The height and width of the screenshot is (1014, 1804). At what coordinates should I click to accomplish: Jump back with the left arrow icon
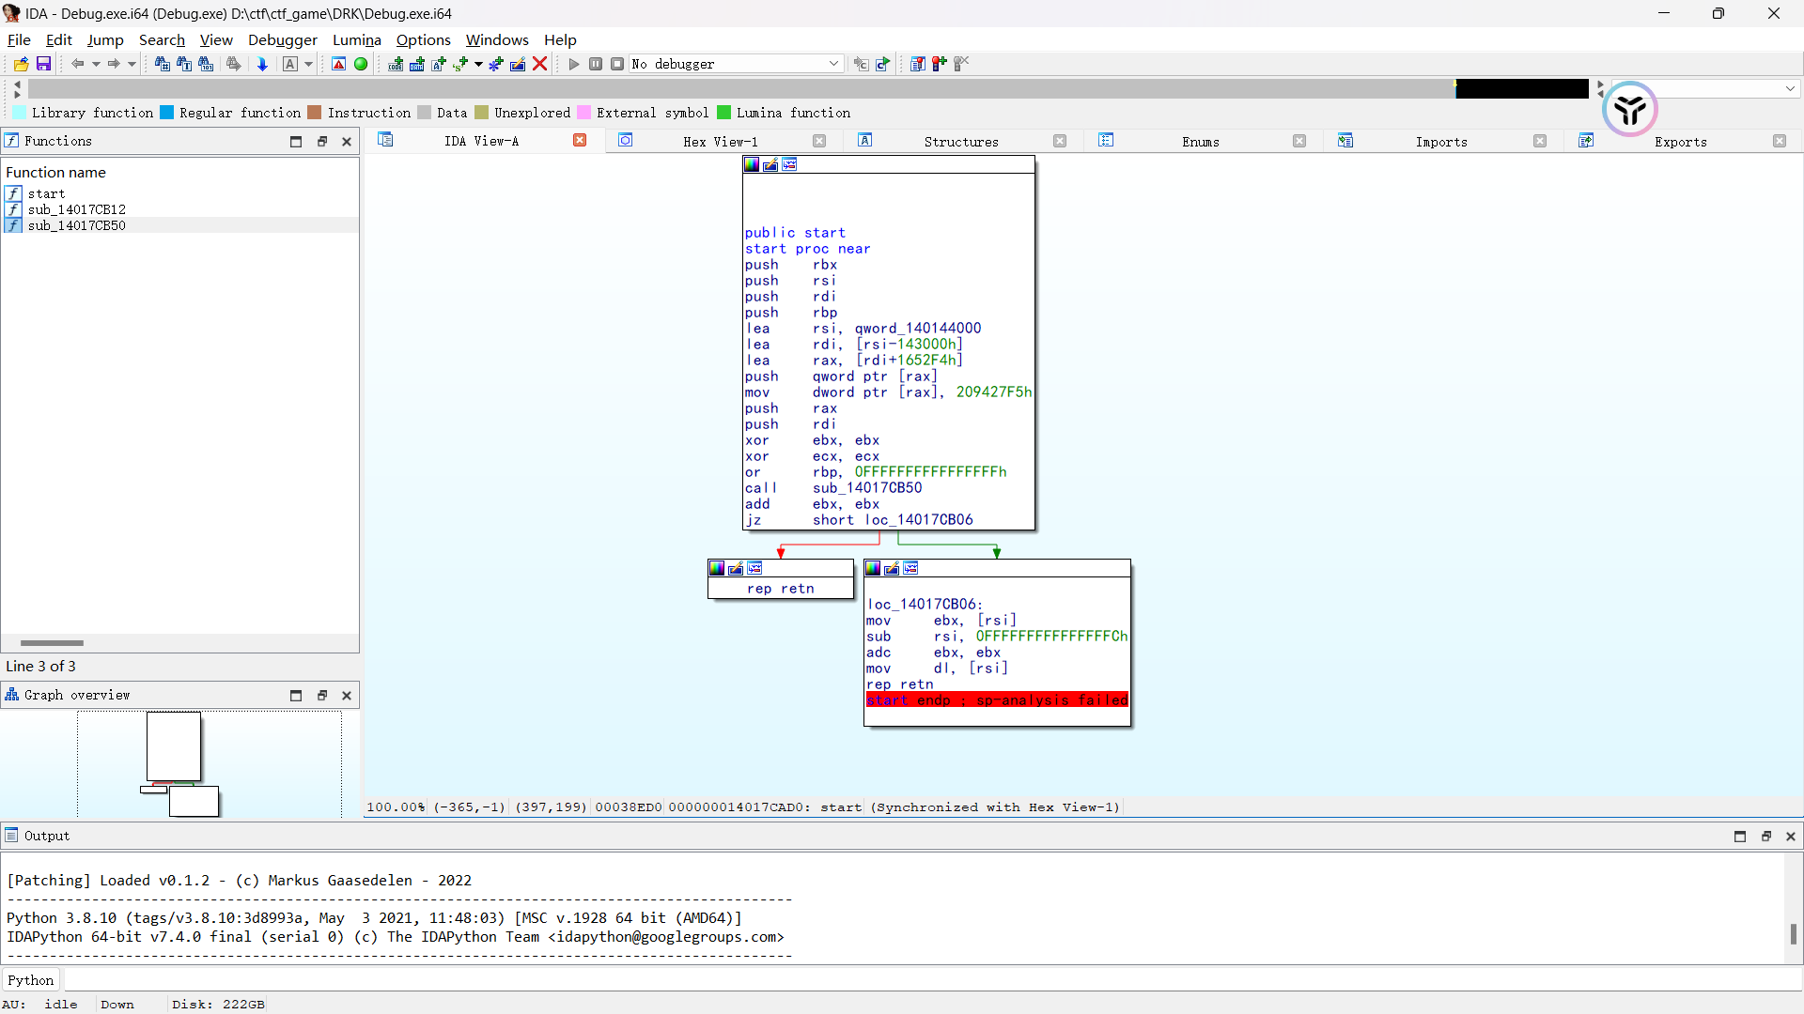tap(78, 64)
